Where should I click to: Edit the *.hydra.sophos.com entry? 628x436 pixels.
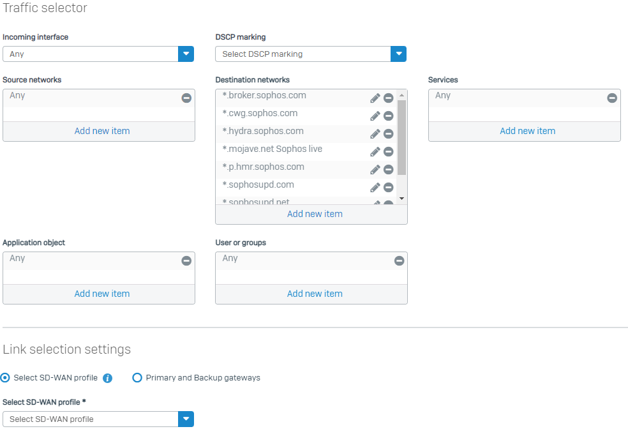tap(375, 134)
